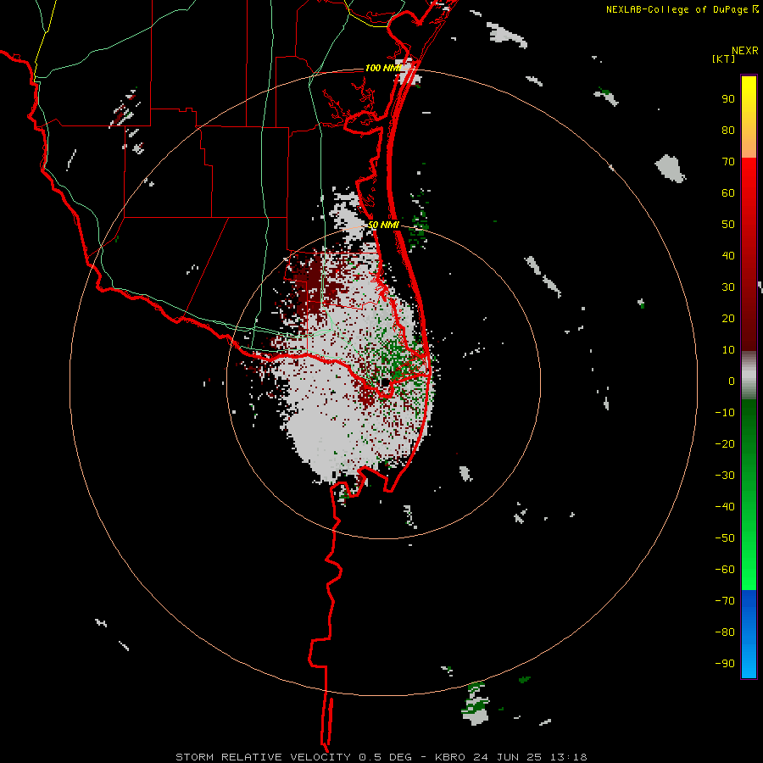Click the -60 value on velocity scale
The height and width of the screenshot is (763, 763).
(725, 570)
